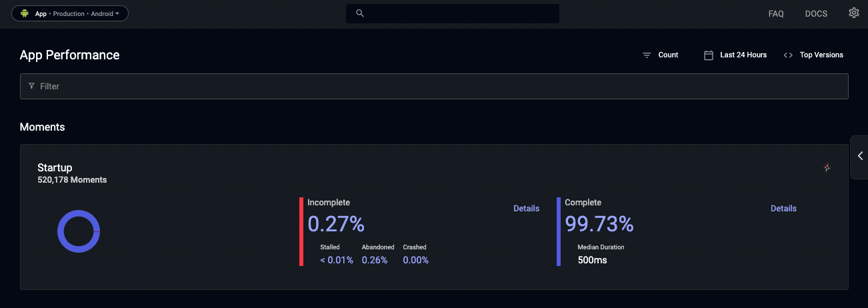Click the green Android icon

[x=25, y=13]
